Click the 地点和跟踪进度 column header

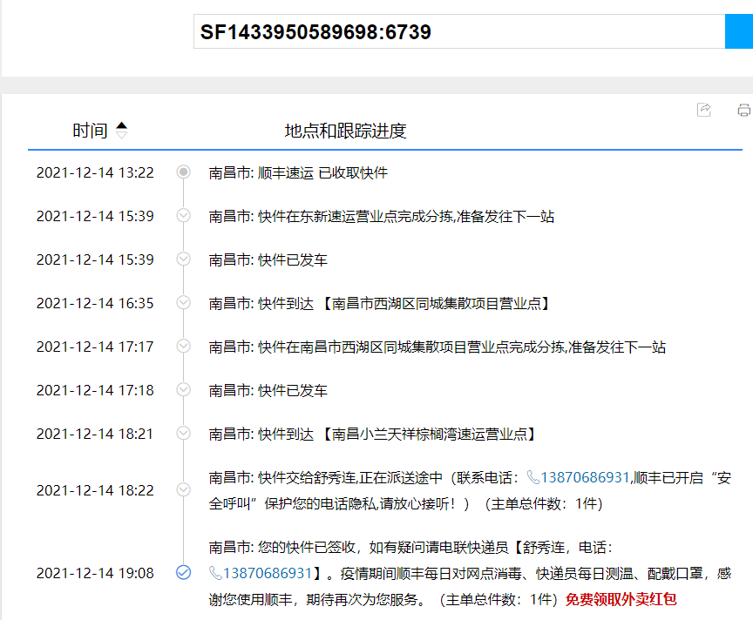(x=345, y=131)
